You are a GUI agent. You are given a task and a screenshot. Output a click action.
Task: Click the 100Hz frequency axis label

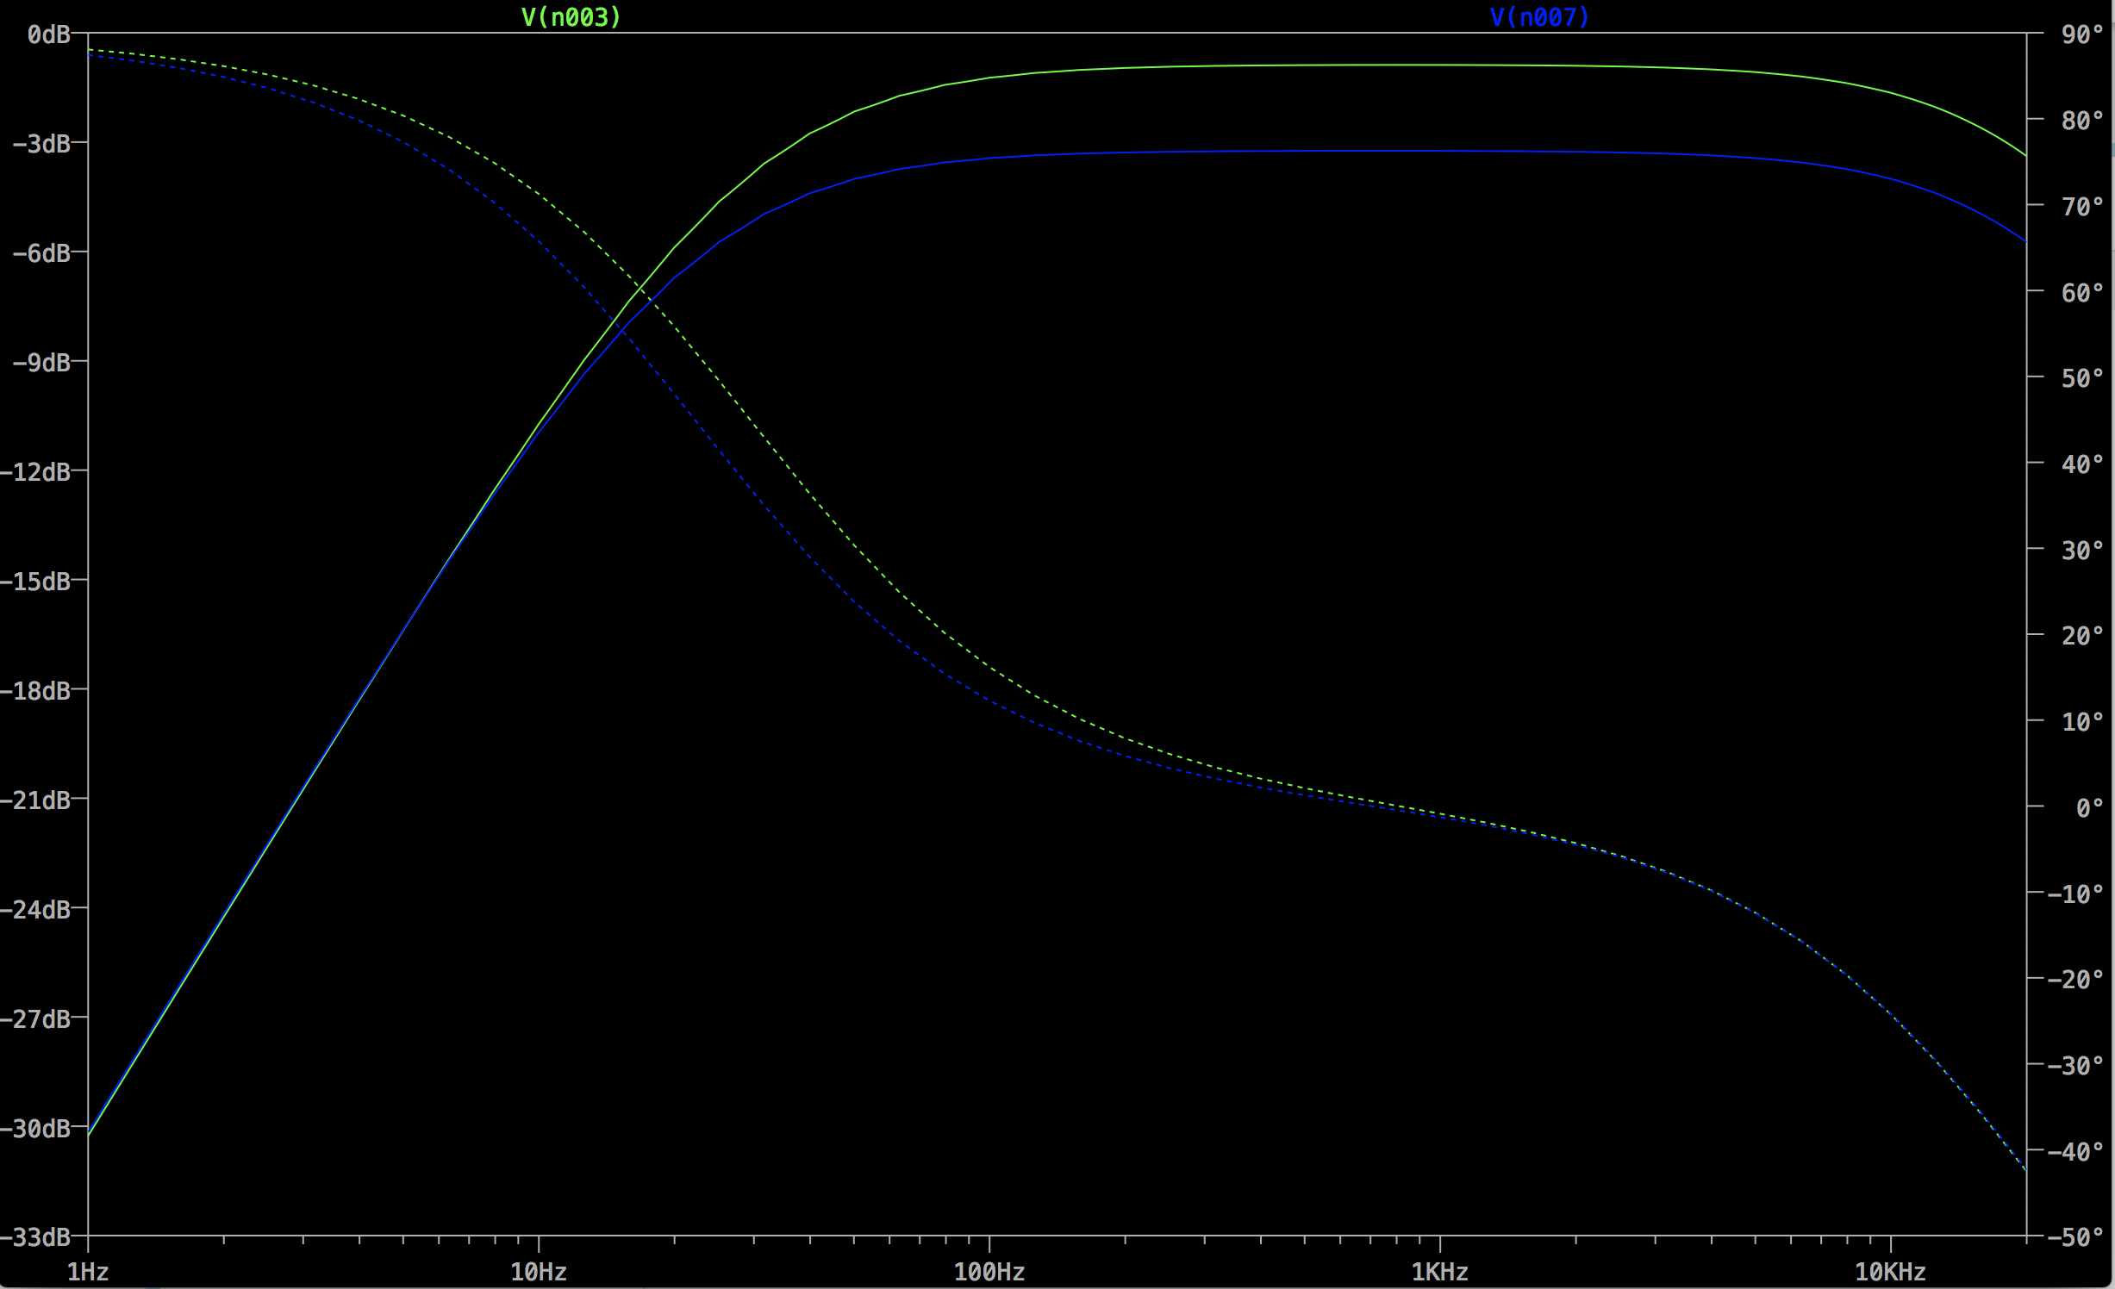click(989, 1272)
